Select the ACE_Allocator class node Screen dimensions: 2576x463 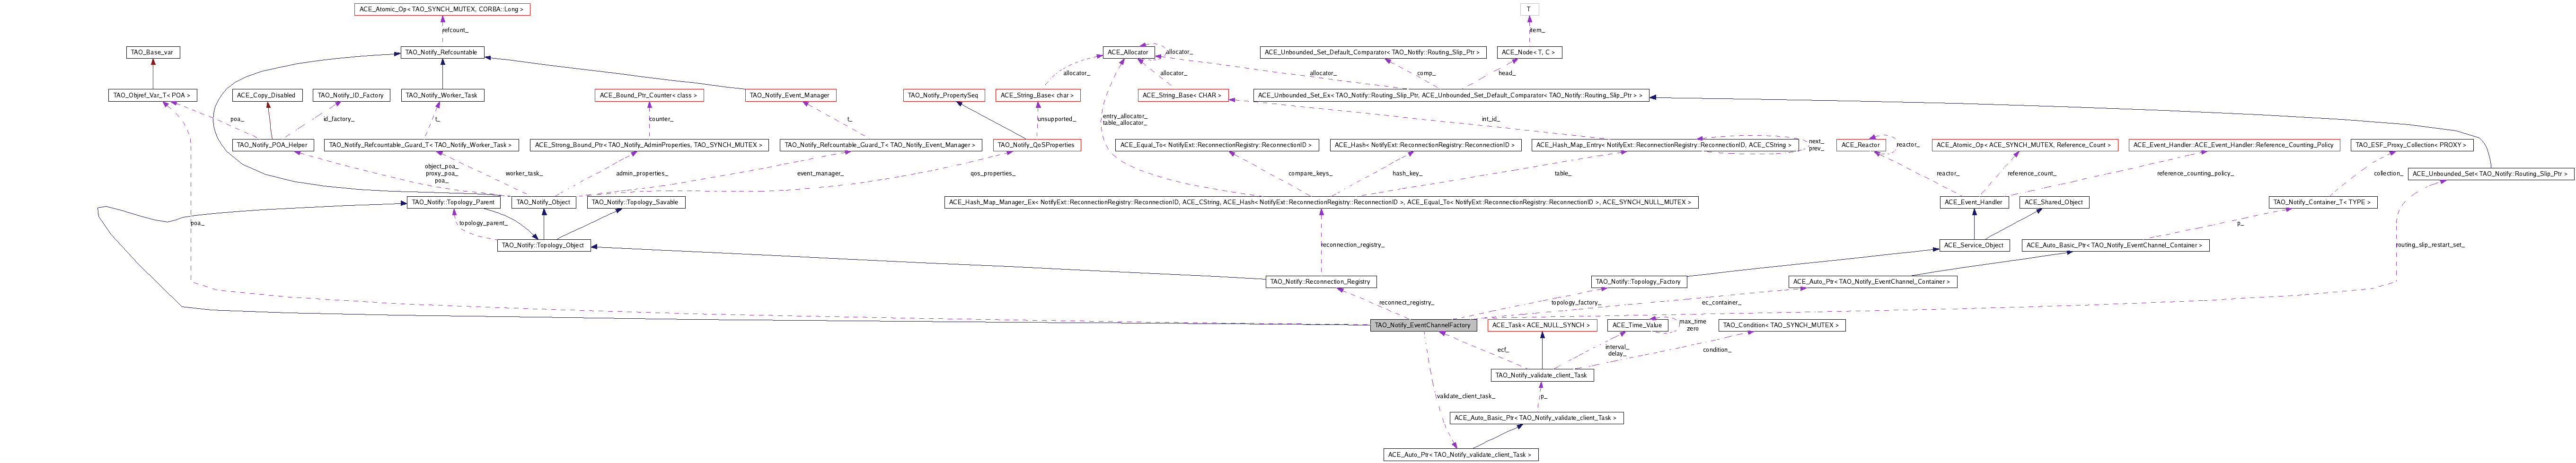1129,52
